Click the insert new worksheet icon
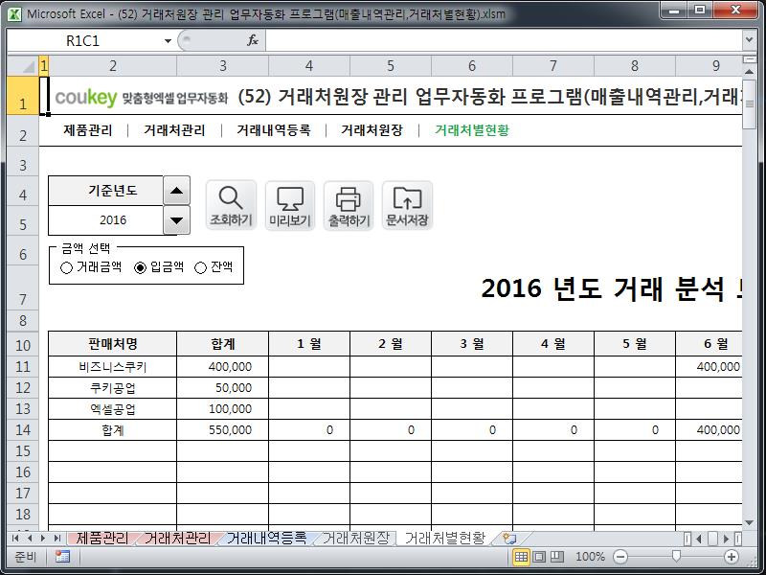Image resolution: width=766 pixels, height=575 pixels. click(x=509, y=539)
